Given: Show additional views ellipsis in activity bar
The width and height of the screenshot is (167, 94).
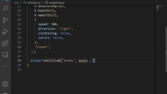Looking at the screenshot, I should click(5, 66).
